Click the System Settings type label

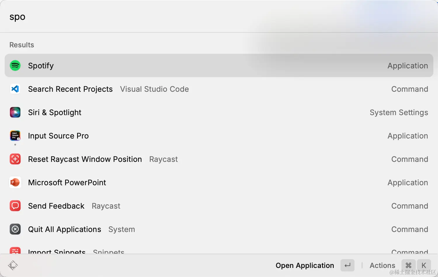[x=399, y=112]
